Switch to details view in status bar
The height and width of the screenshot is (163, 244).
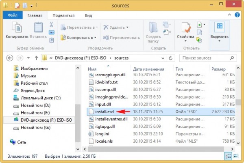[x=228, y=156]
